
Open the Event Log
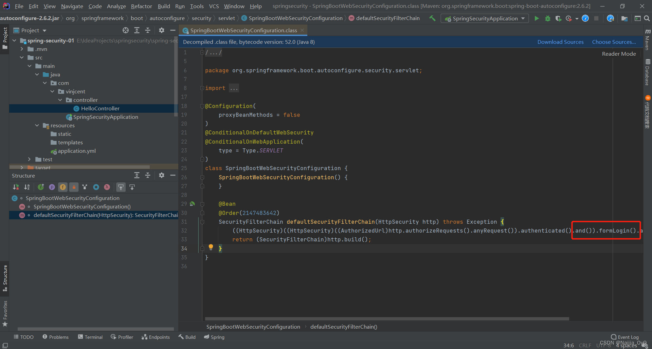click(627, 337)
